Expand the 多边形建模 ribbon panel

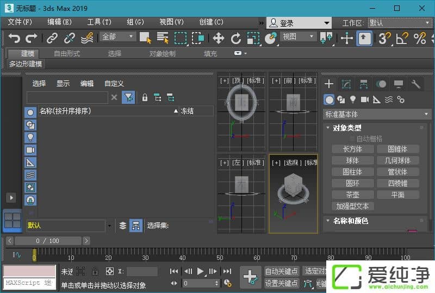[x=26, y=64]
